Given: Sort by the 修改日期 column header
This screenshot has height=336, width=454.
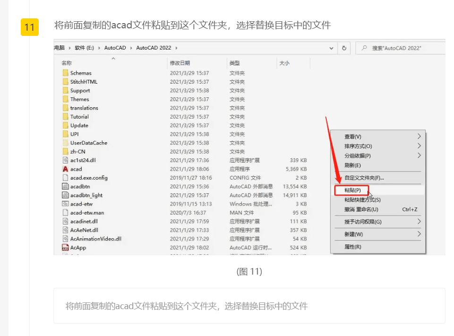Looking at the screenshot, I should click(180, 63).
